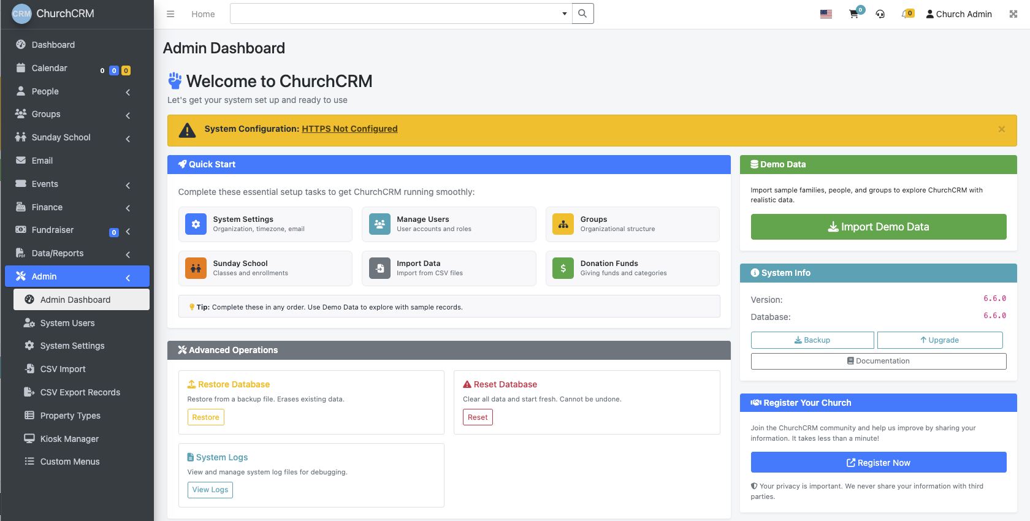Viewport: 1030px width, 521px height.
Task: Expand the Groups sidebar menu chevron
Action: click(128, 115)
